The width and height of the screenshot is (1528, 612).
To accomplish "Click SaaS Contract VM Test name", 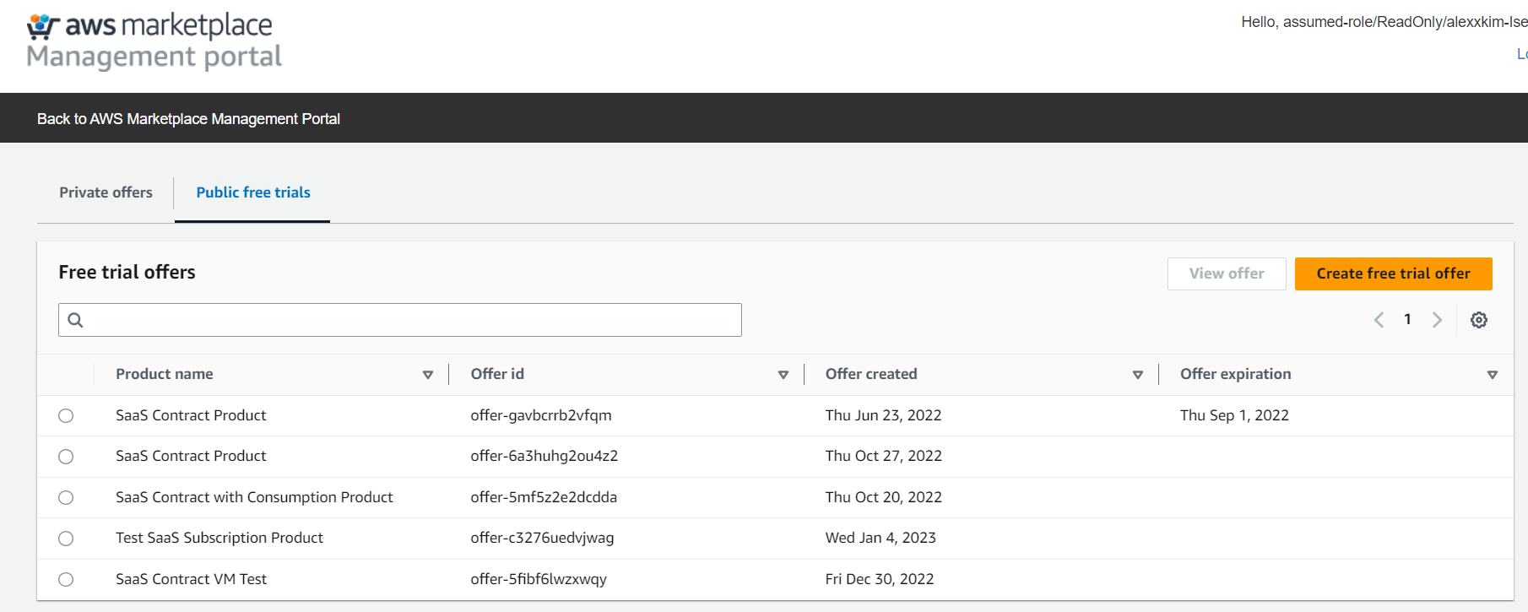I will coord(191,579).
